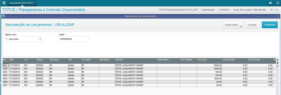The height and width of the screenshot is (95, 281).
Task: Open the help question mark icon
Action: [278, 3]
